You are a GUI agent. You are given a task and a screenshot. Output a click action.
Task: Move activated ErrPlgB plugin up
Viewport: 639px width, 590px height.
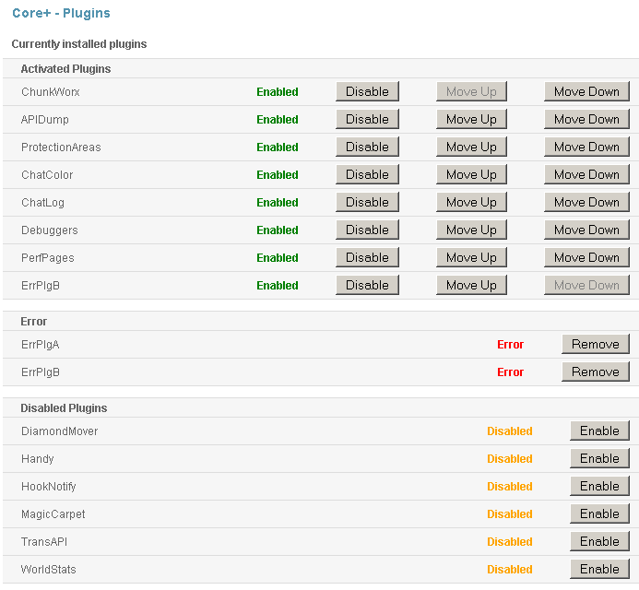(471, 285)
